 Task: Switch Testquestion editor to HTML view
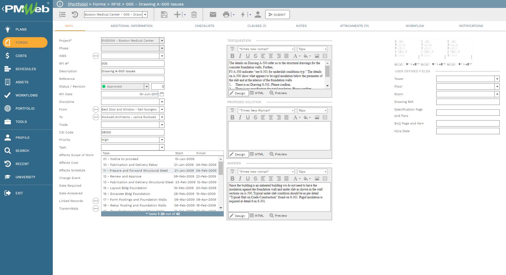tap(257, 93)
